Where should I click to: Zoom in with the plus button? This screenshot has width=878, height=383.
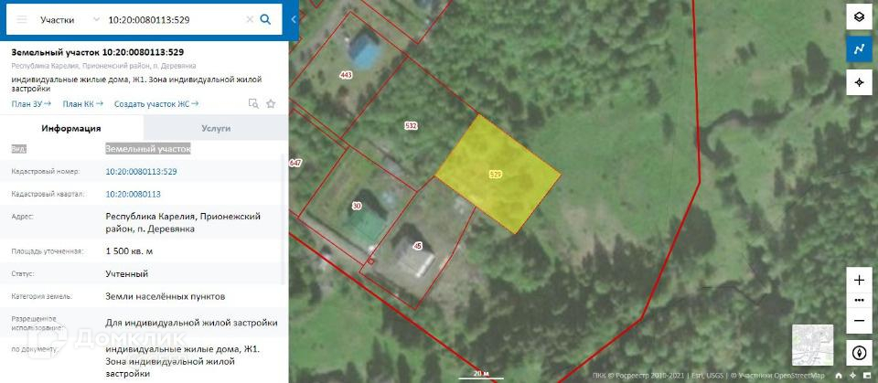[x=859, y=280]
